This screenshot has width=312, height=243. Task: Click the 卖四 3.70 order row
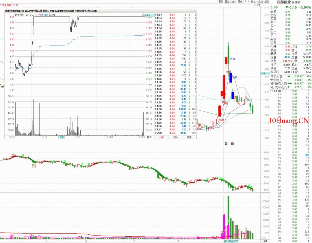pos(291,15)
